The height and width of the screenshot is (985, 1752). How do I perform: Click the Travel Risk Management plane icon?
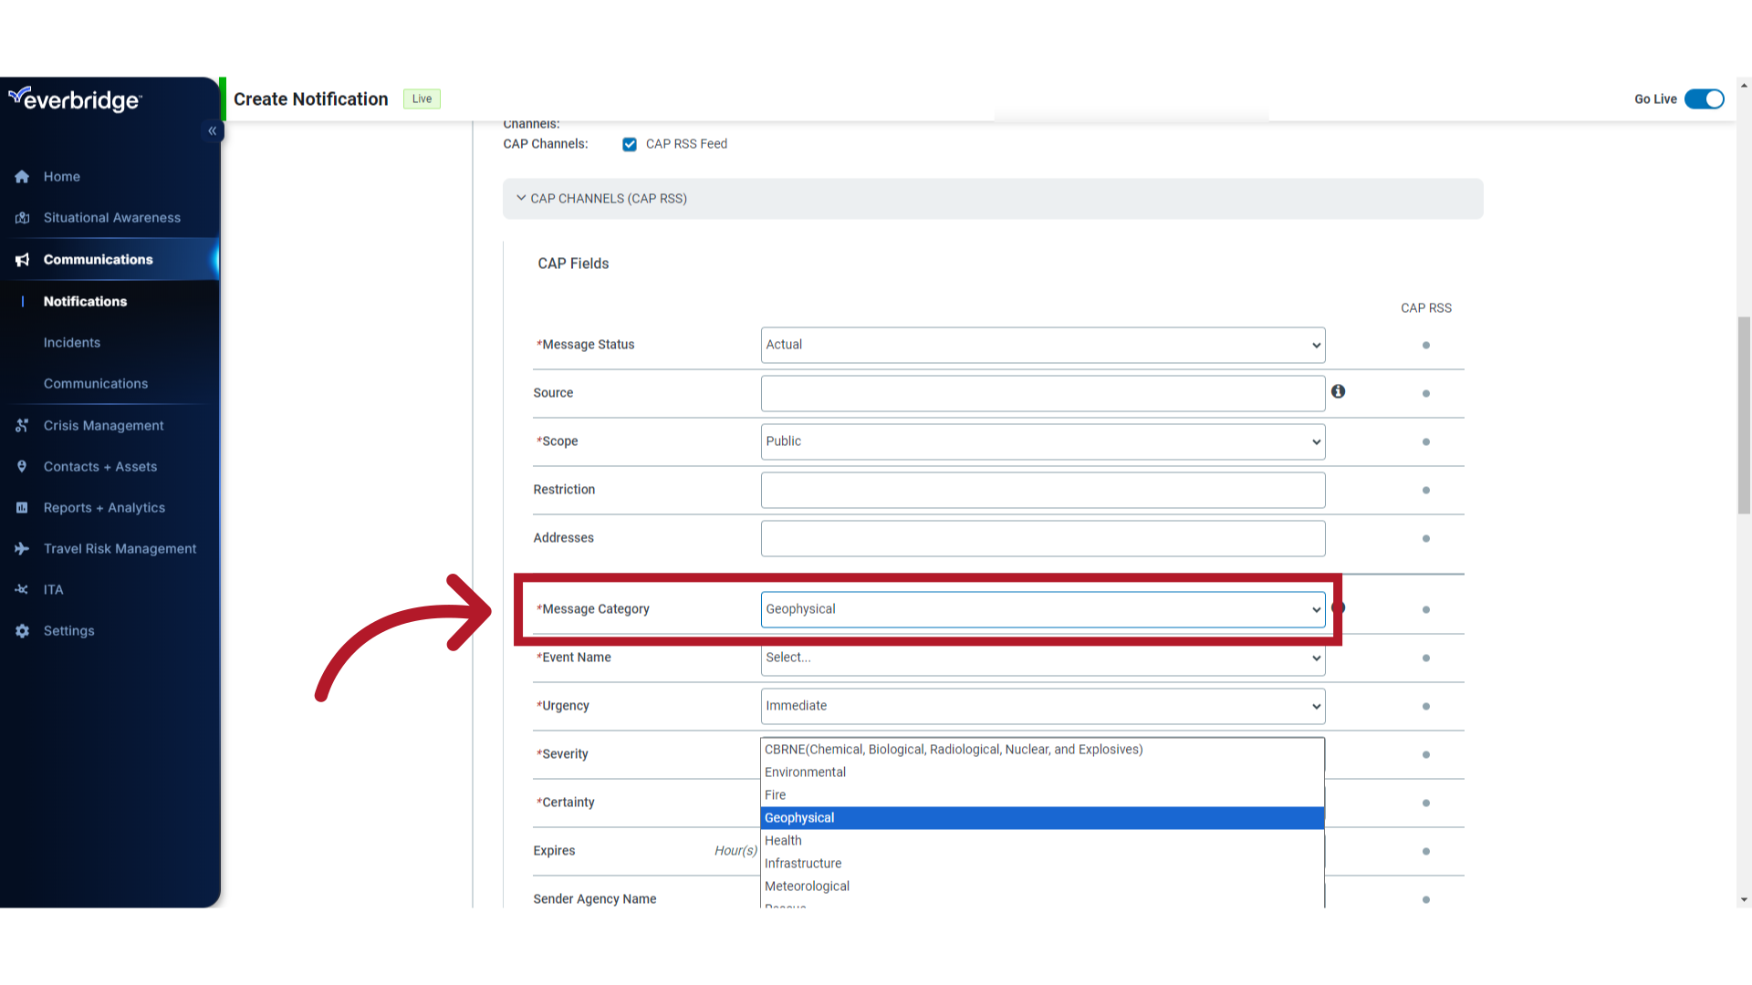(22, 549)
